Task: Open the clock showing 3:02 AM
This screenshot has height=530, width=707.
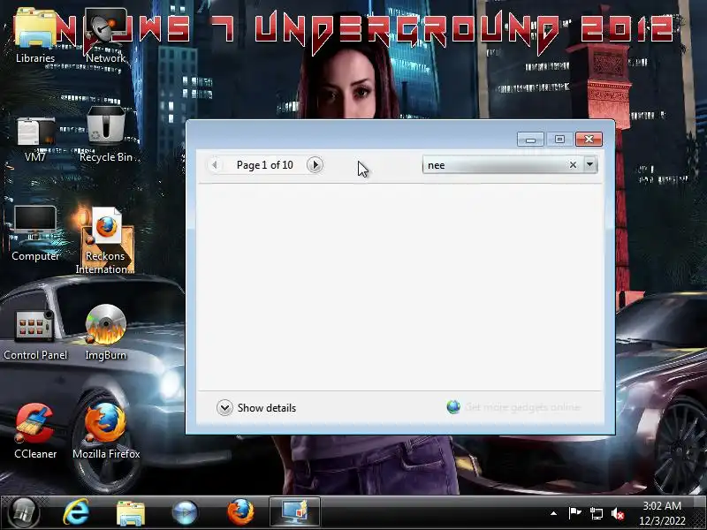Action: [x=662, y=513]
